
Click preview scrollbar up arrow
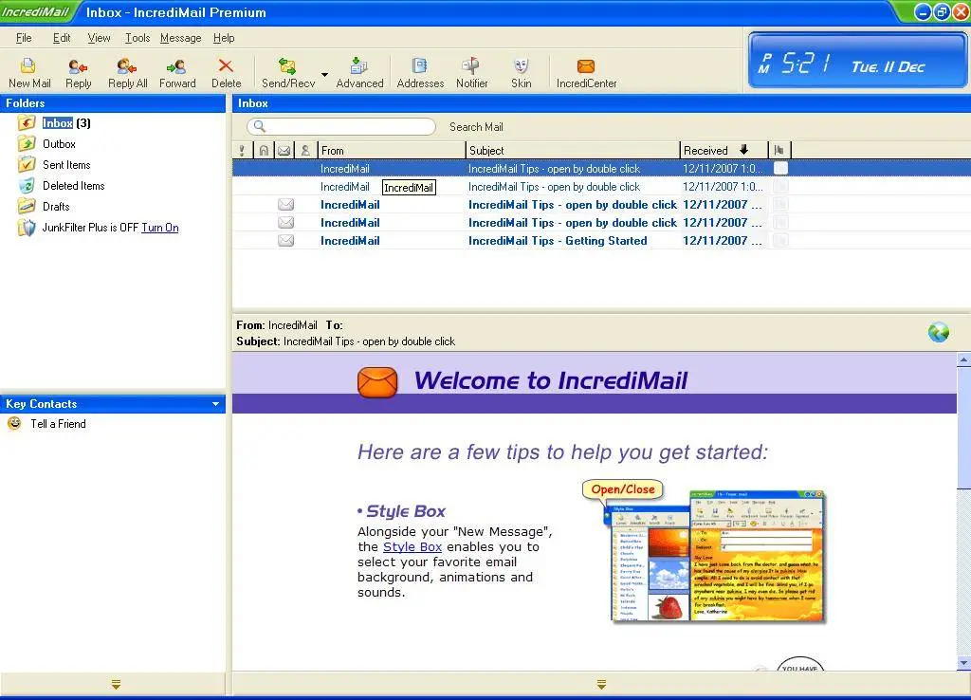coord(963,359)
